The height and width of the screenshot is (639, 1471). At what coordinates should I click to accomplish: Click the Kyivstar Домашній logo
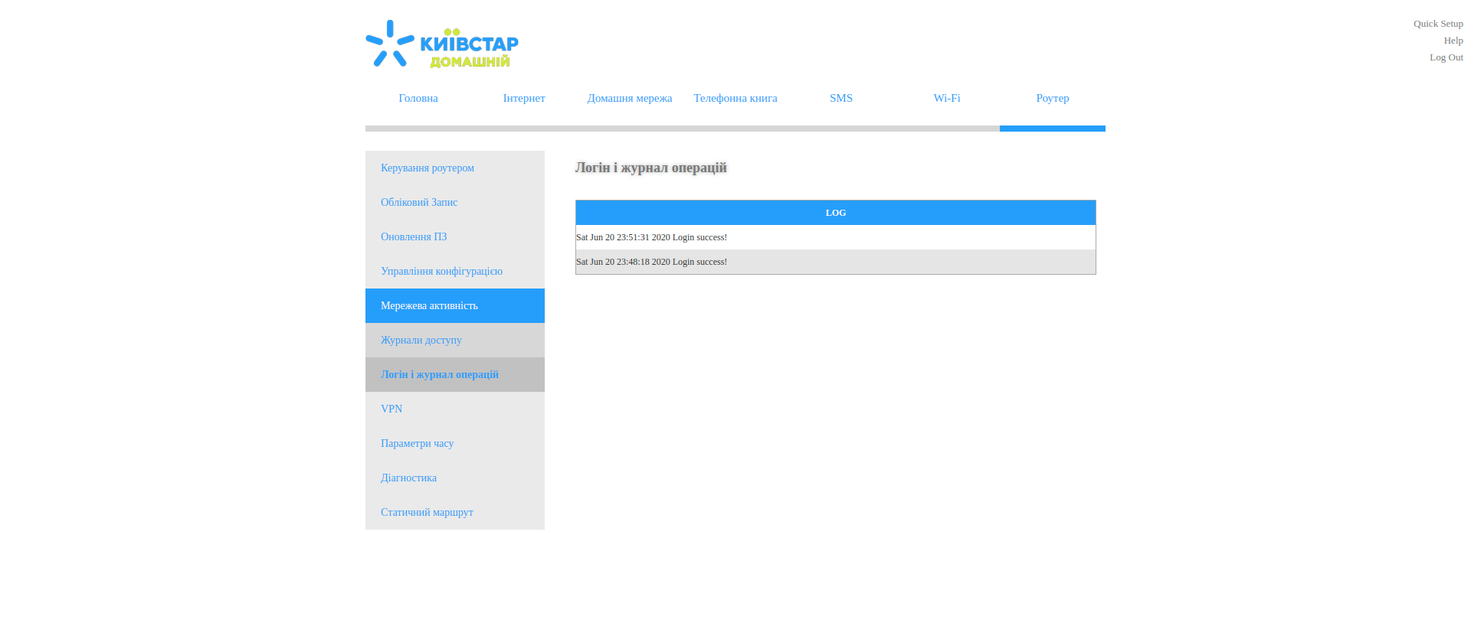click(x=442, y=44)
